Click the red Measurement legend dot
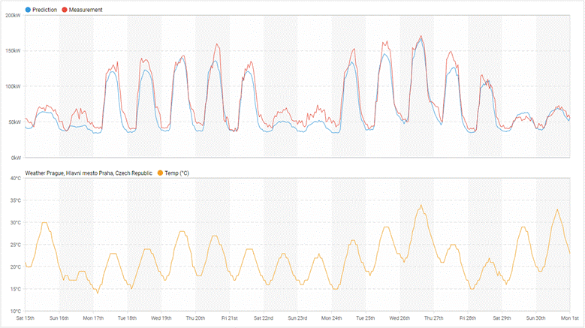The height and width of the screenshot is (328, 585). tap(65, 10)
